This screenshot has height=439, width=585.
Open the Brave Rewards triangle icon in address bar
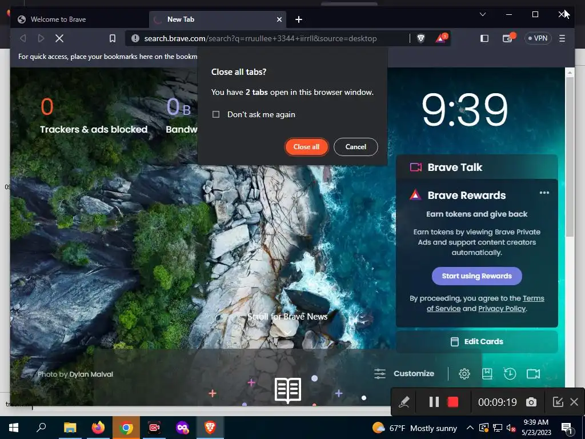tap(441, 38)
